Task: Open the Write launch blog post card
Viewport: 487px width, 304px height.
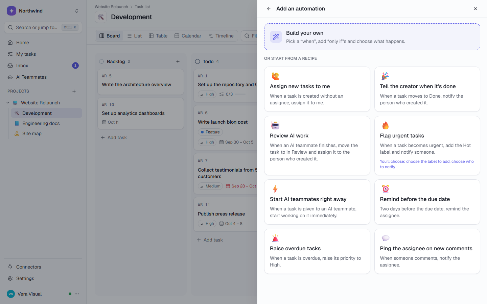Action: [225, 128]
